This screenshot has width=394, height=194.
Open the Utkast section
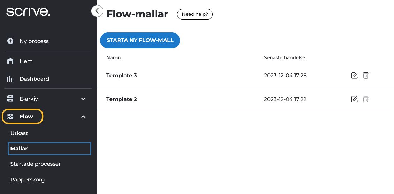coord(19,133)
